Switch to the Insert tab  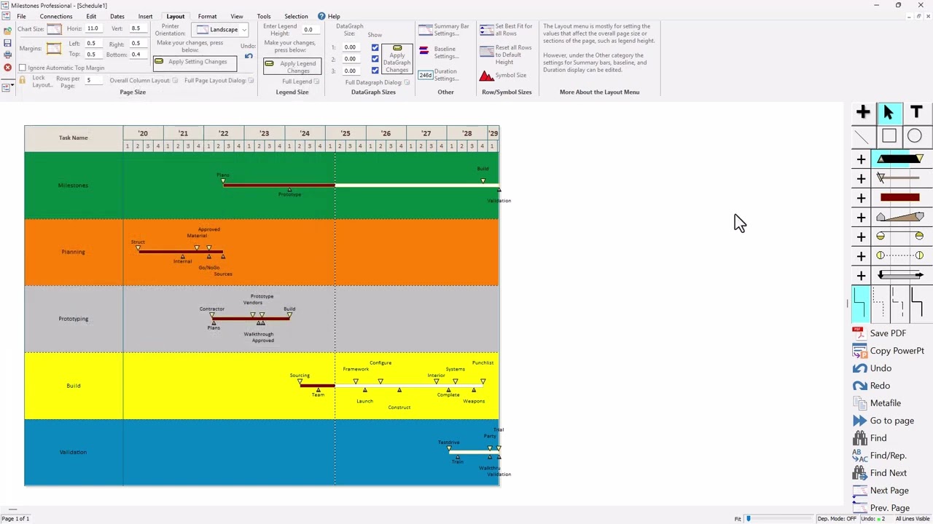click(146, 16)
